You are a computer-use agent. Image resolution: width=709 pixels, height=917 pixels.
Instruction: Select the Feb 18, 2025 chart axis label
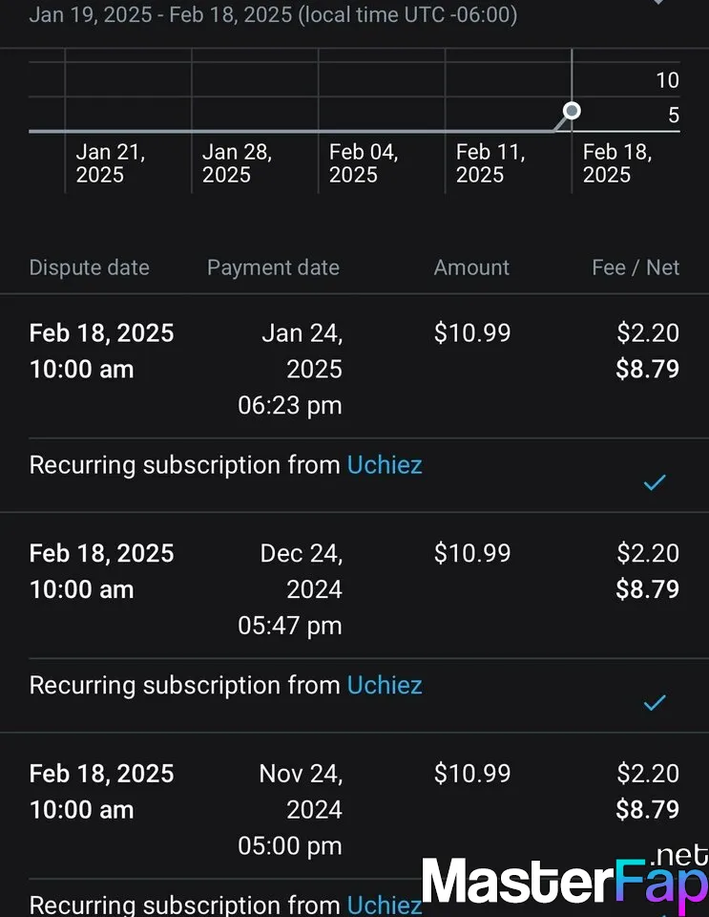point(617,163)
